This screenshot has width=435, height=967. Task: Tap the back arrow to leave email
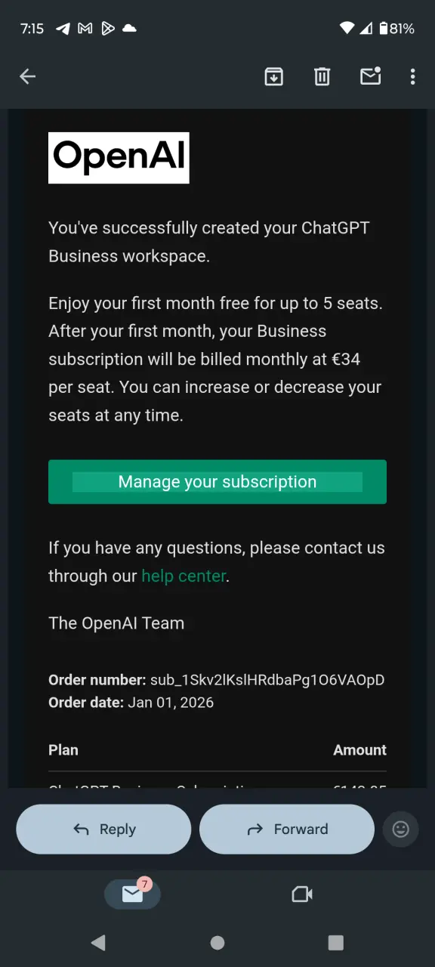28,76
